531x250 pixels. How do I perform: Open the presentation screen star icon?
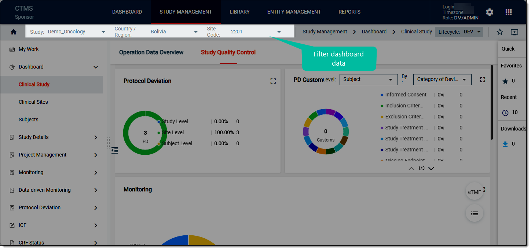tap(514, 32)
